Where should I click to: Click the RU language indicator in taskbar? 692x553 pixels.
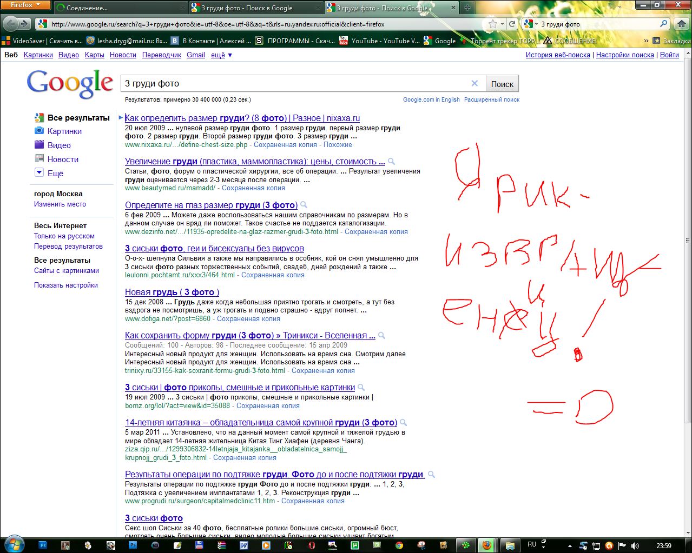(x=532, y=545)
